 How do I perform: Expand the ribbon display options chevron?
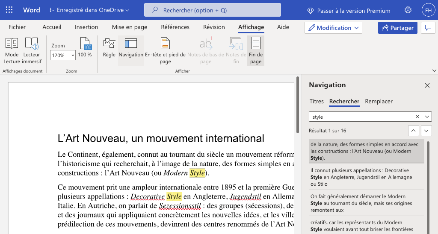click(x=434, y=70)
